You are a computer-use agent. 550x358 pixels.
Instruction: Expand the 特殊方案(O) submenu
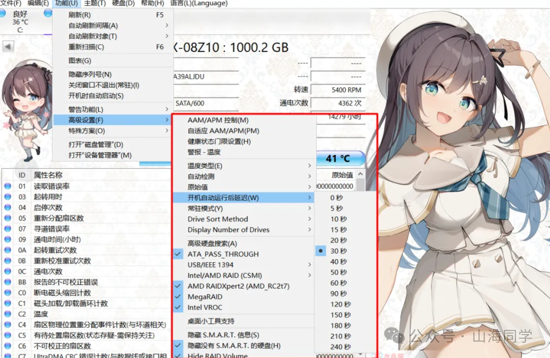(113, 131)
